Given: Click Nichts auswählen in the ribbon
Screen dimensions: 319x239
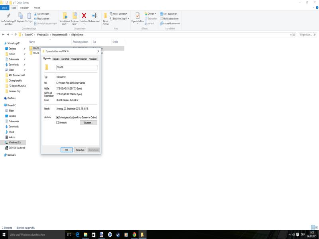Looking at the screenshot, I should coord(169,19).
